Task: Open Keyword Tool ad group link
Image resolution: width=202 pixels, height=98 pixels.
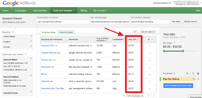Action: point(47,45)
